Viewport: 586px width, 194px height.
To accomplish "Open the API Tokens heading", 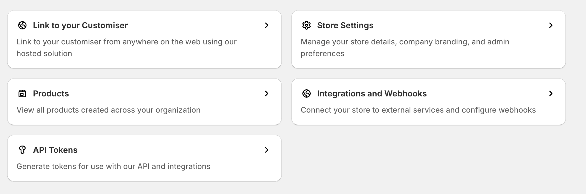I will [55, 150].
